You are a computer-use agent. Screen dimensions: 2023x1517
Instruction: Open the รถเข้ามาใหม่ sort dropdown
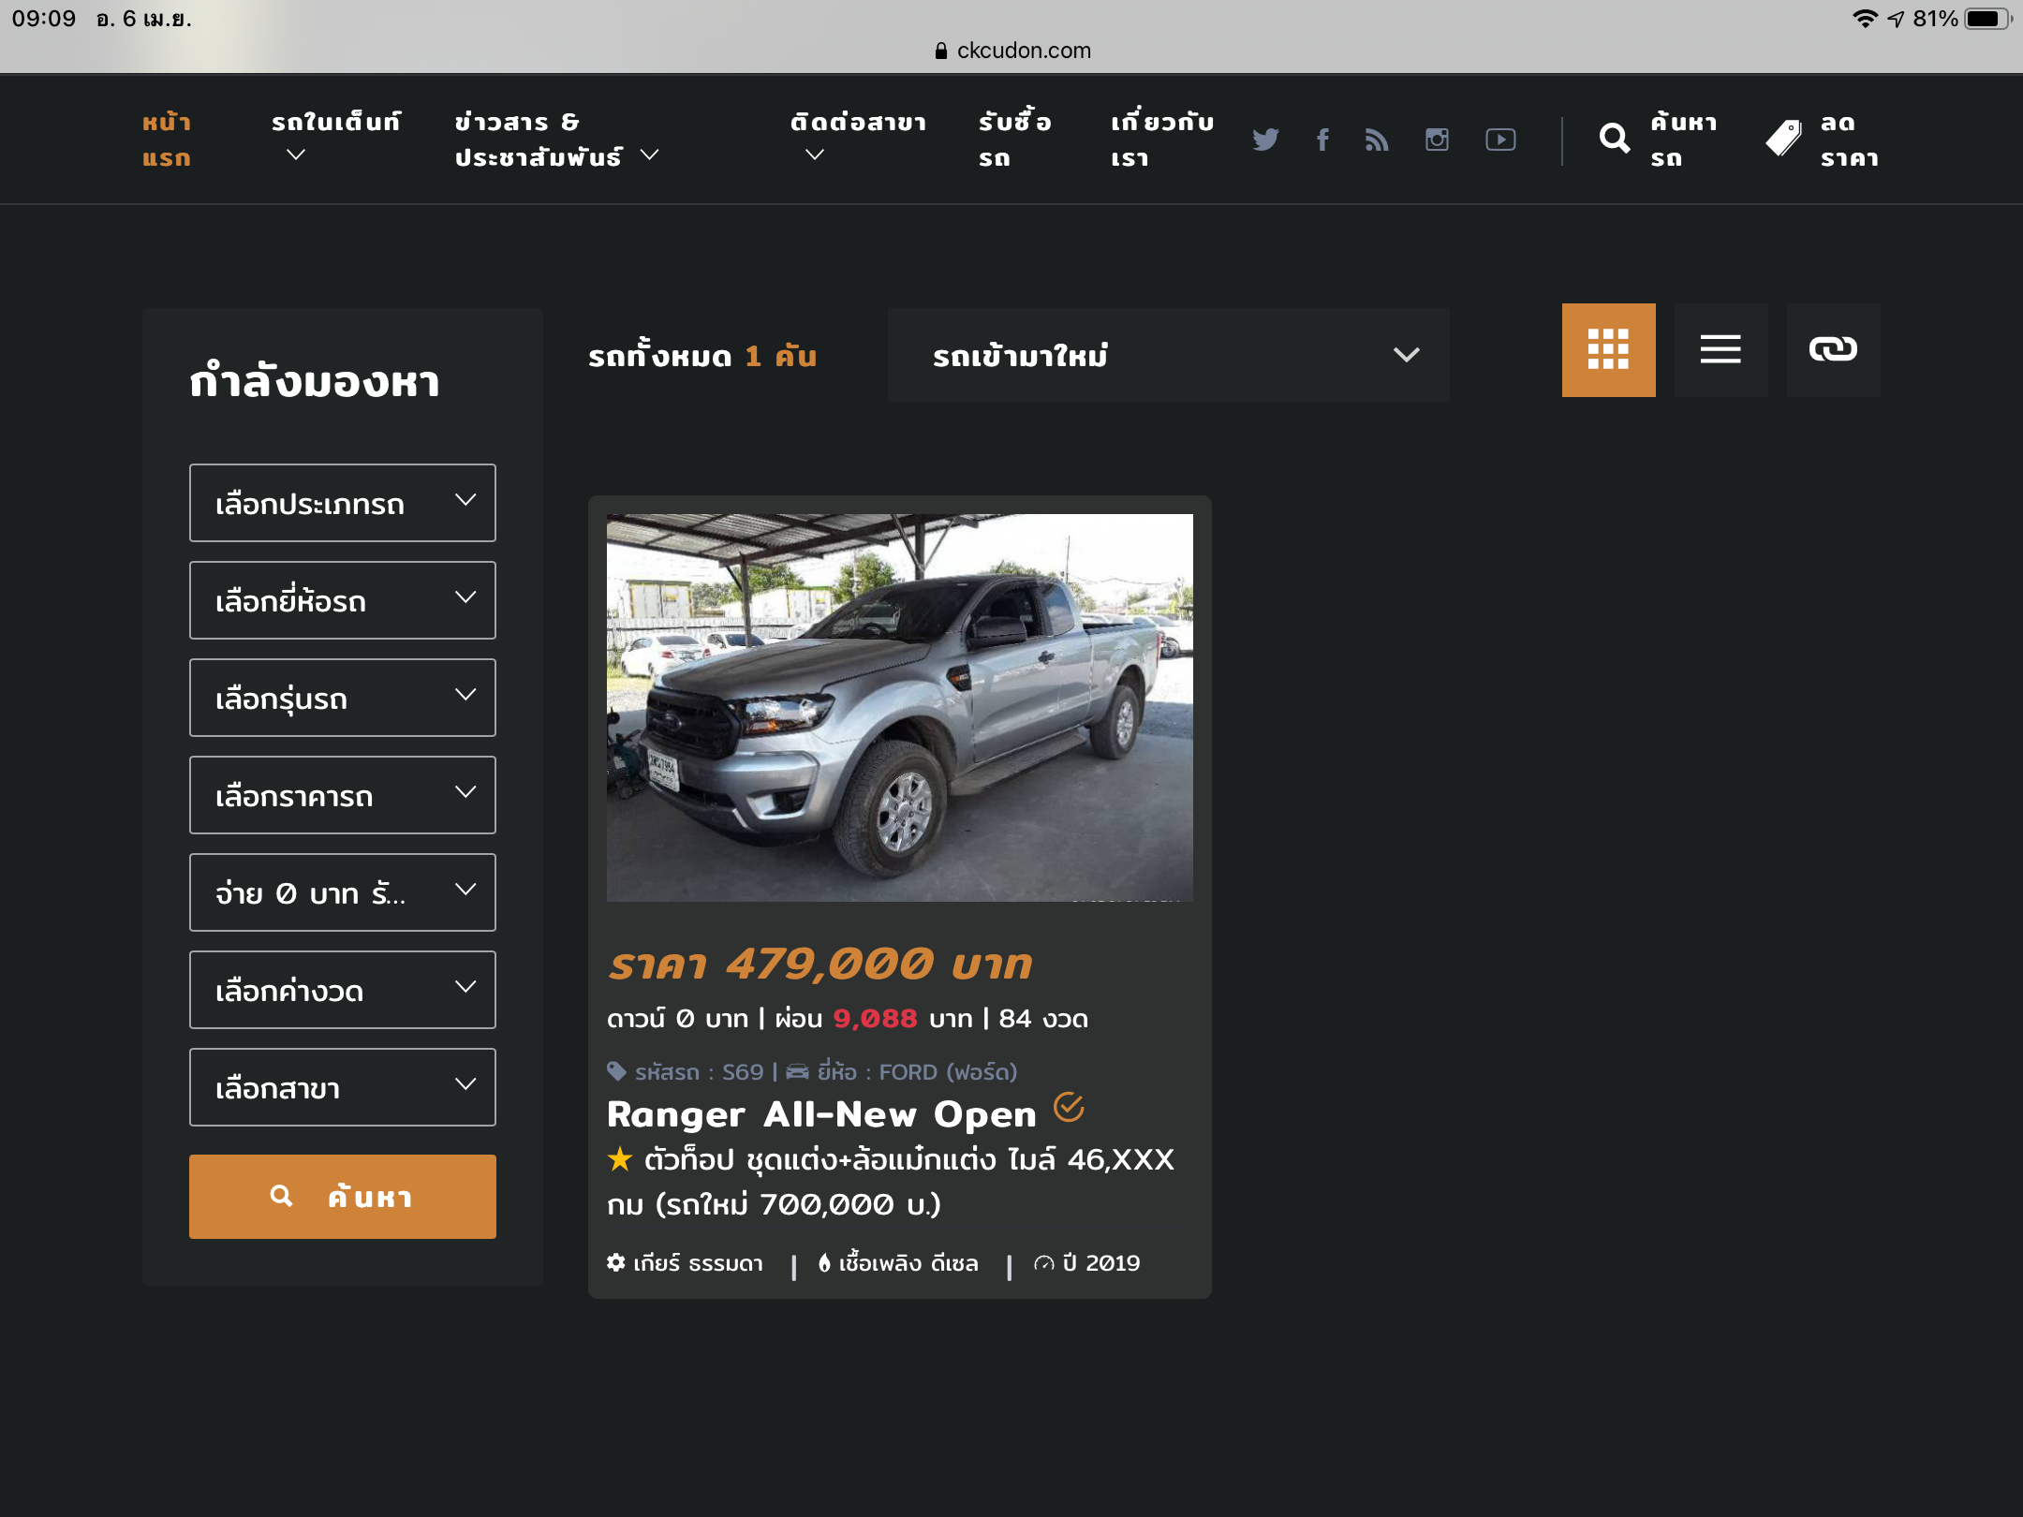click(x=1168, y=355)
